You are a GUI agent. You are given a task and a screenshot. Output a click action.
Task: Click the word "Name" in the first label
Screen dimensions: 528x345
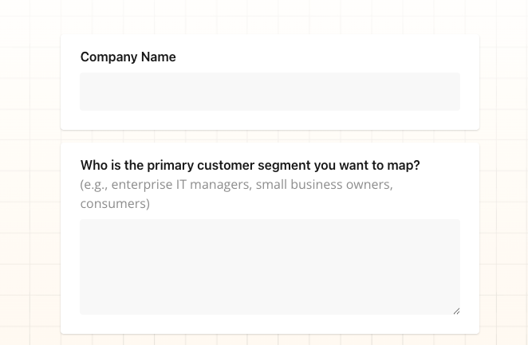(x=159, y=57)
